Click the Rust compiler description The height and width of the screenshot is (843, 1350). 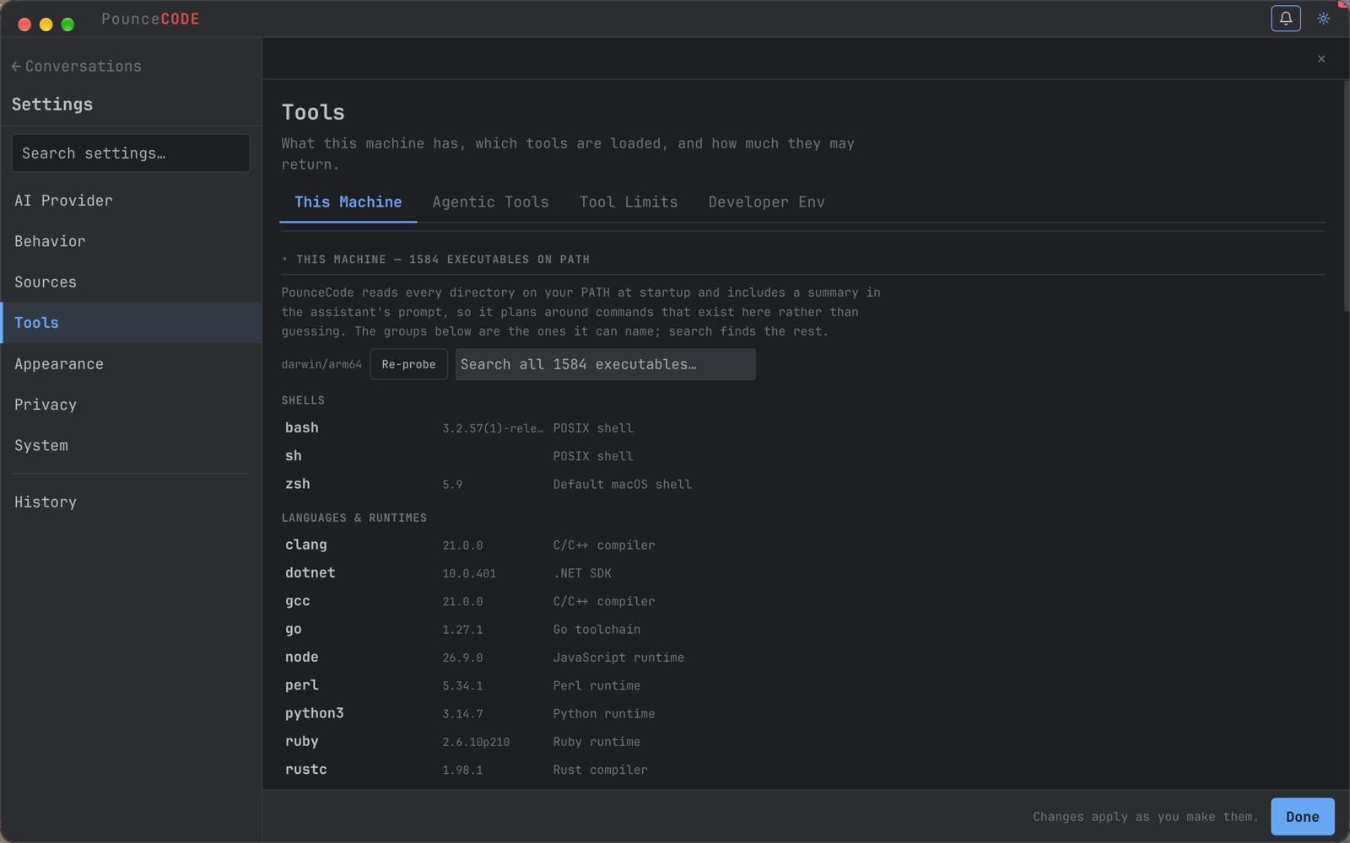coord(600,771)
